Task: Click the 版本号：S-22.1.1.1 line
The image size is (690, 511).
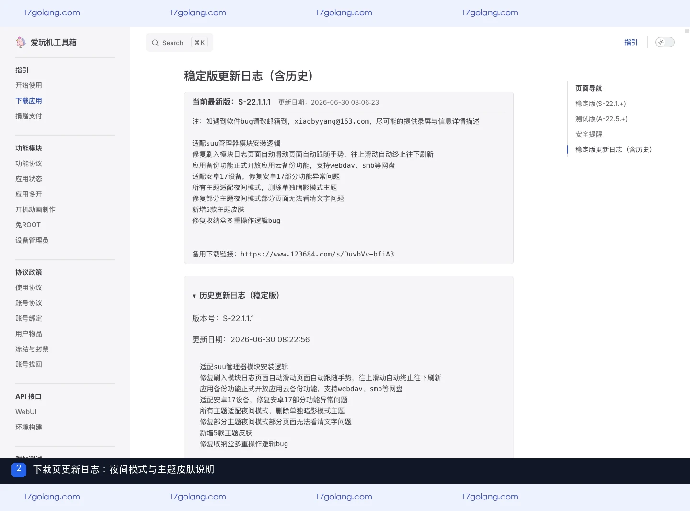Action: [223, 318]
